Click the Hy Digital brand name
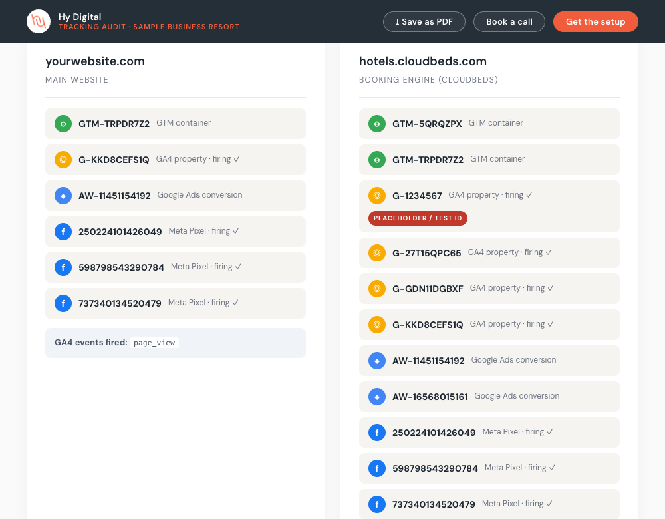This screenshot has width=665, height=519. (x=80, y=17)
